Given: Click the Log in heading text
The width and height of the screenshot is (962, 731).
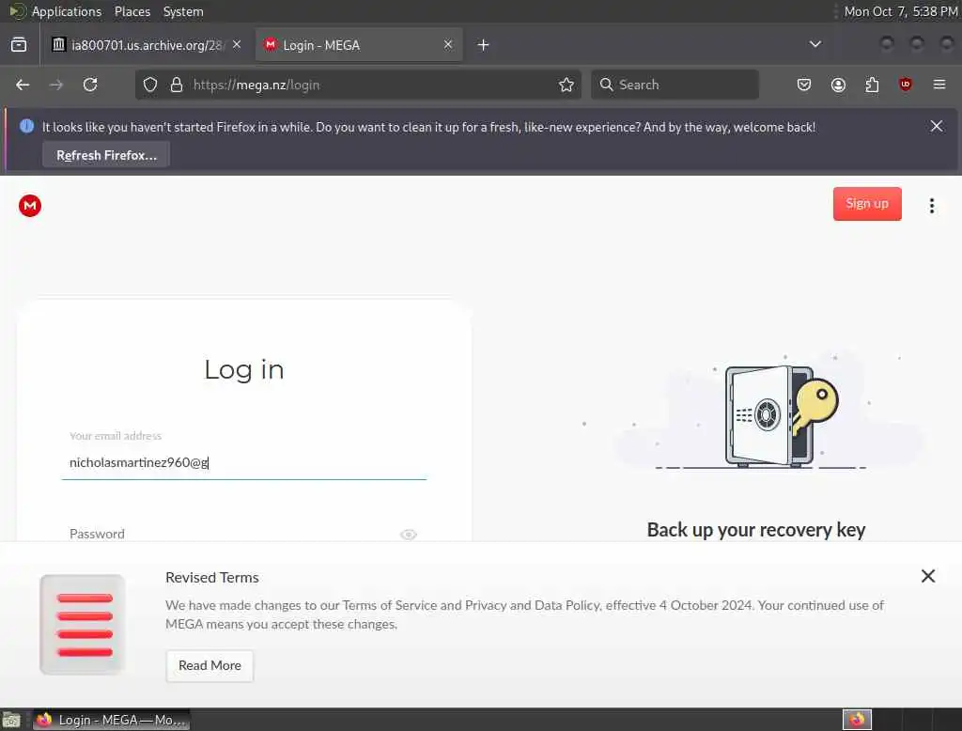Looking at the screenshot, I should (x=244, y=369).
